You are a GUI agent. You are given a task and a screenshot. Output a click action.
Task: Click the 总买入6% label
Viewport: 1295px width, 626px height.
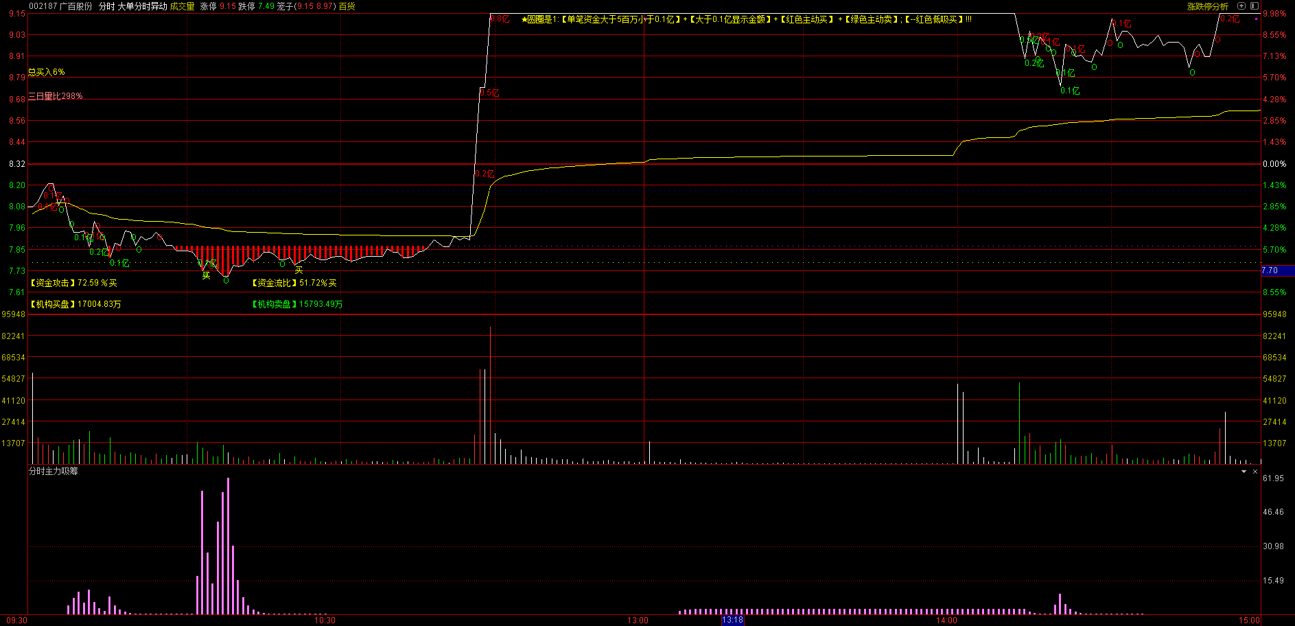click(x=47, y=72)
